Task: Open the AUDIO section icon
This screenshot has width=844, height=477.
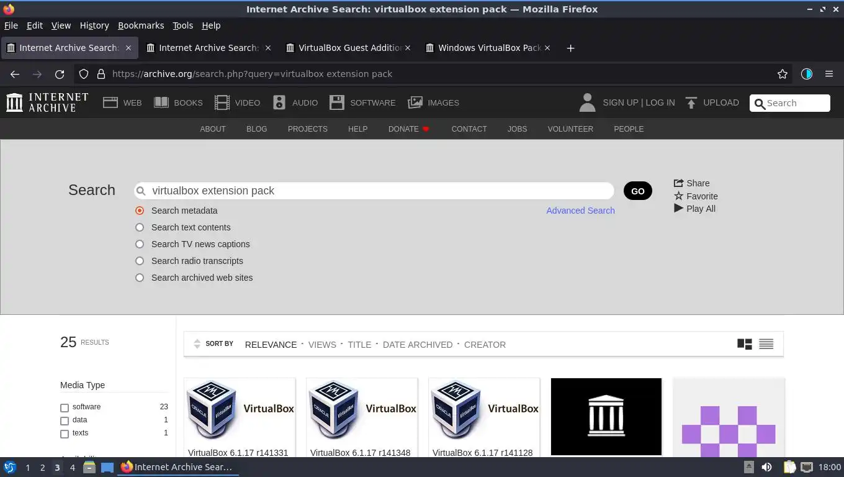Action: click(x=279, y=102)
